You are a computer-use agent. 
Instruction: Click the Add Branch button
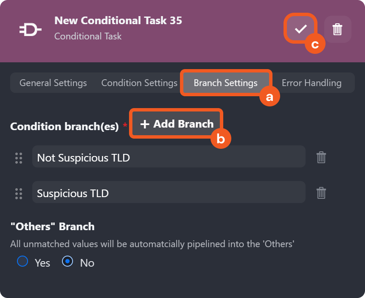pyautogui.click(x=177, y=124)
